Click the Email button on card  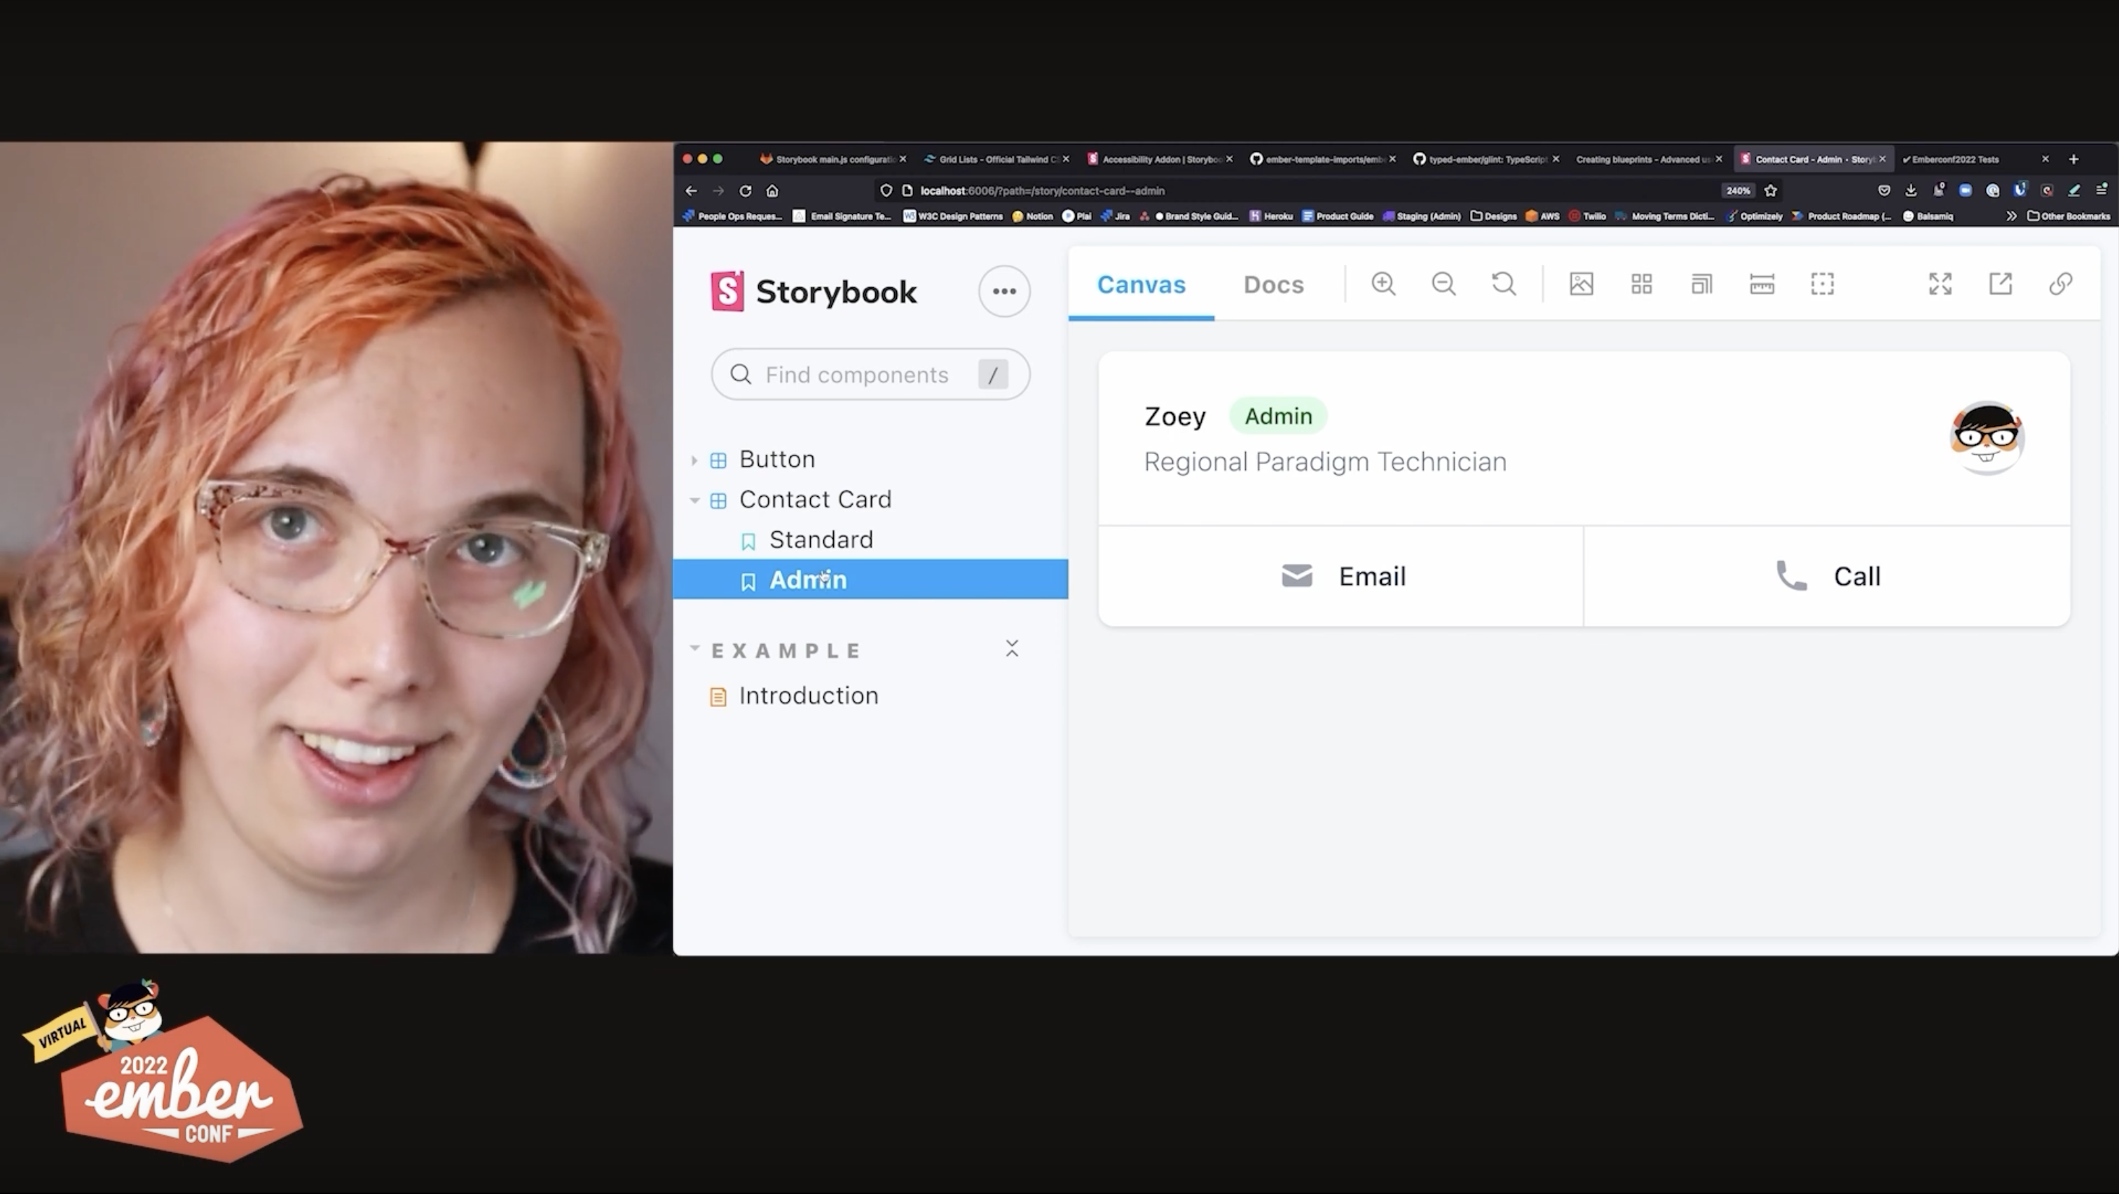pyautogui.click(x=1343, y=577)
